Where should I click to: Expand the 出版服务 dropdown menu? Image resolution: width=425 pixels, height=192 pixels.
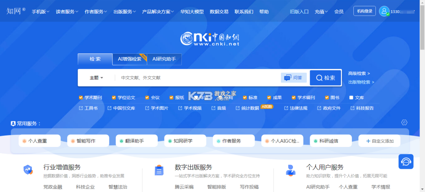pyautogui.click(x=125, y=12)
